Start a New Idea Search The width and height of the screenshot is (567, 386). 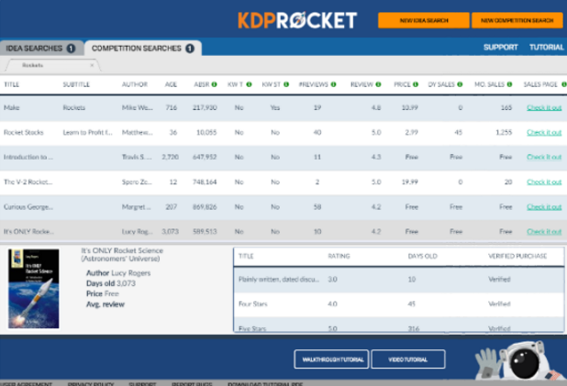424,20
